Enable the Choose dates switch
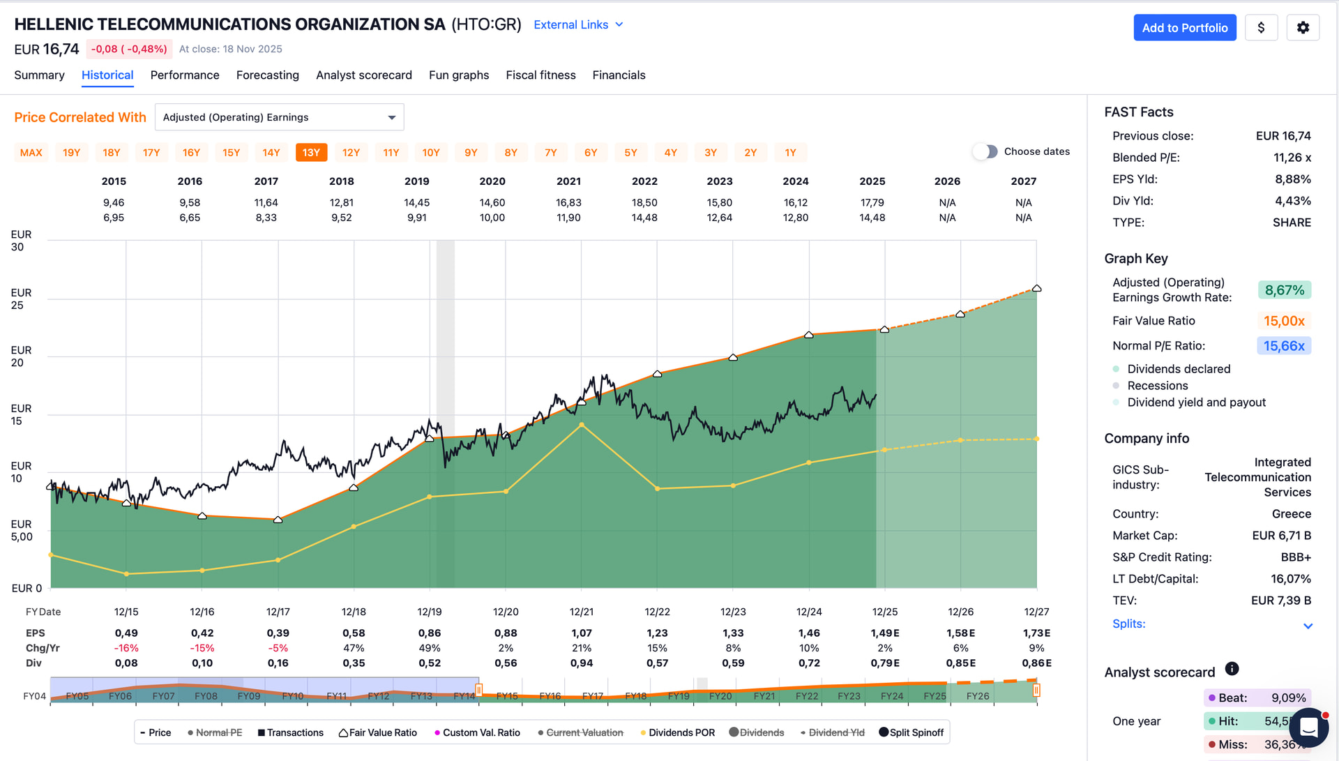Viewport: 1339px width, 761px height. tap(985, 151)
